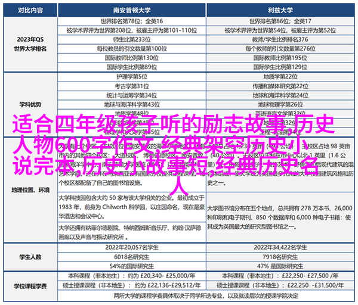Select the 学生人数 row label
This screenshot has width=358, height=305.
pyautogui.click(x=30, y=257)
